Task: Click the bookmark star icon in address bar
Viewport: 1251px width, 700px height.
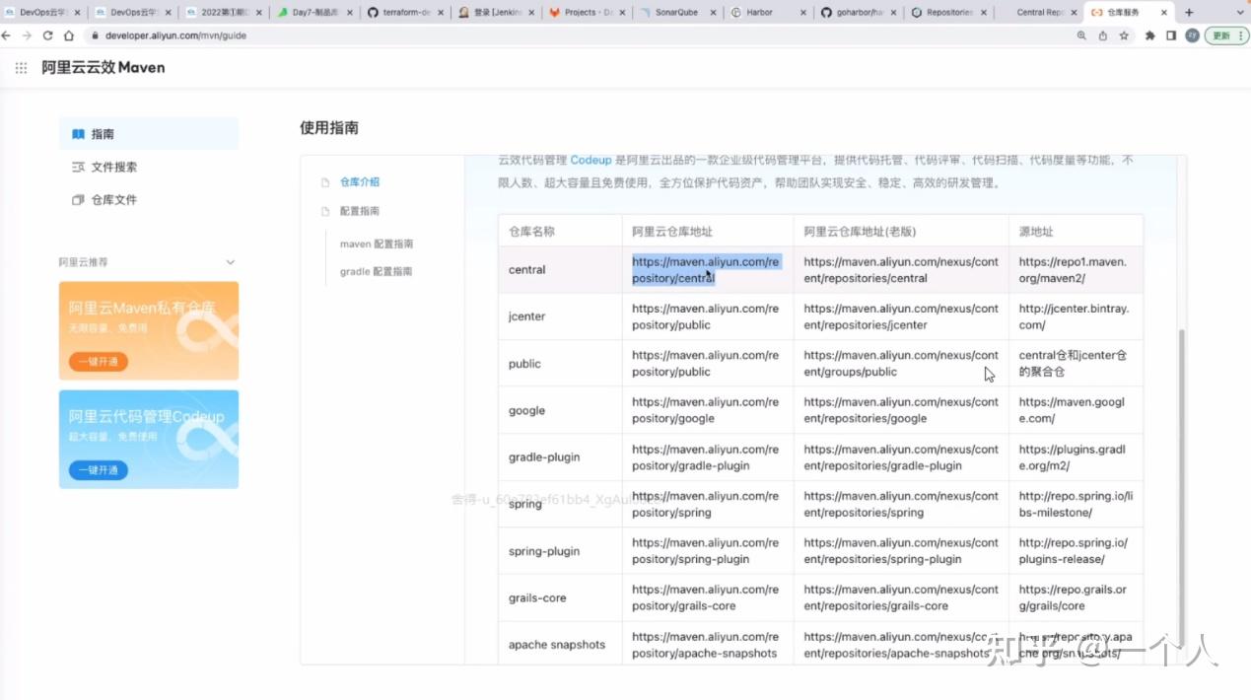Action: pos(1124,35)
